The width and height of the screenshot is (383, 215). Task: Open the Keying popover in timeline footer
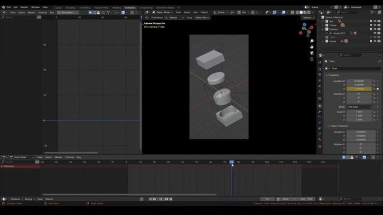[29, 199]
